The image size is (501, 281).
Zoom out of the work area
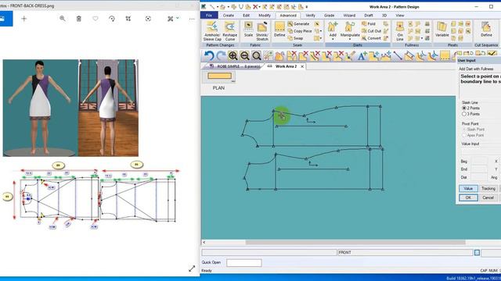[x=245, y=56]
